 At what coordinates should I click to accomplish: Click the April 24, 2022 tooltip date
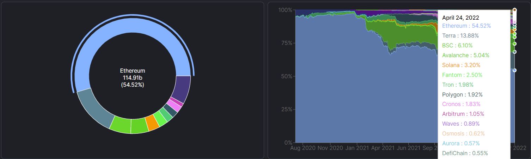[x=460, y=18]
